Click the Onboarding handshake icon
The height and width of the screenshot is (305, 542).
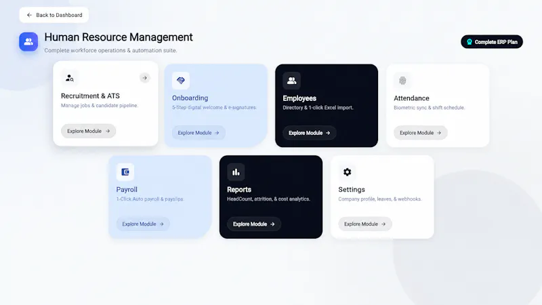click(x=181, y=81)
